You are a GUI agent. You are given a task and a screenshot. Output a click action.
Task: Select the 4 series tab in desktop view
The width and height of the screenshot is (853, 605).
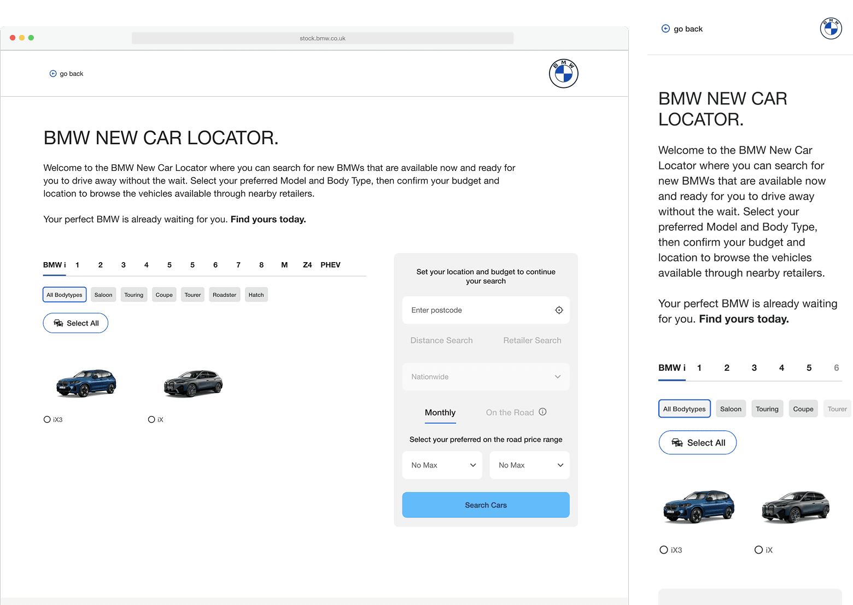(147, 265)
